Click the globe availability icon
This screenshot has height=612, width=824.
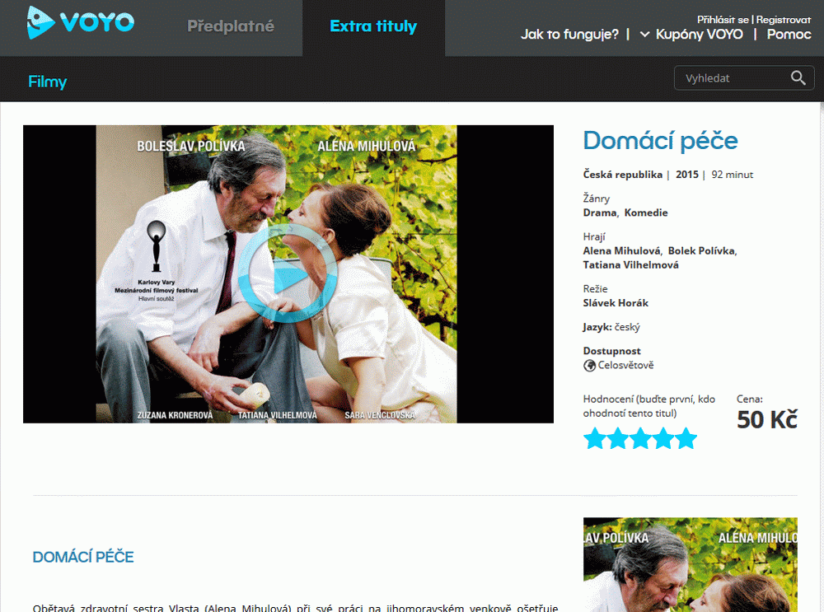click(x=589, y=365)
